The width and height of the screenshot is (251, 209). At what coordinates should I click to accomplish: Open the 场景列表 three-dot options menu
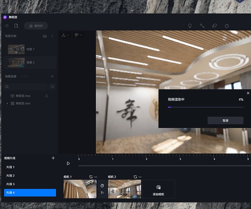point(52,36)
